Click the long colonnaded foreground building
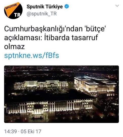The width and height of the screenshot is (123, 137). click(49, 106)
